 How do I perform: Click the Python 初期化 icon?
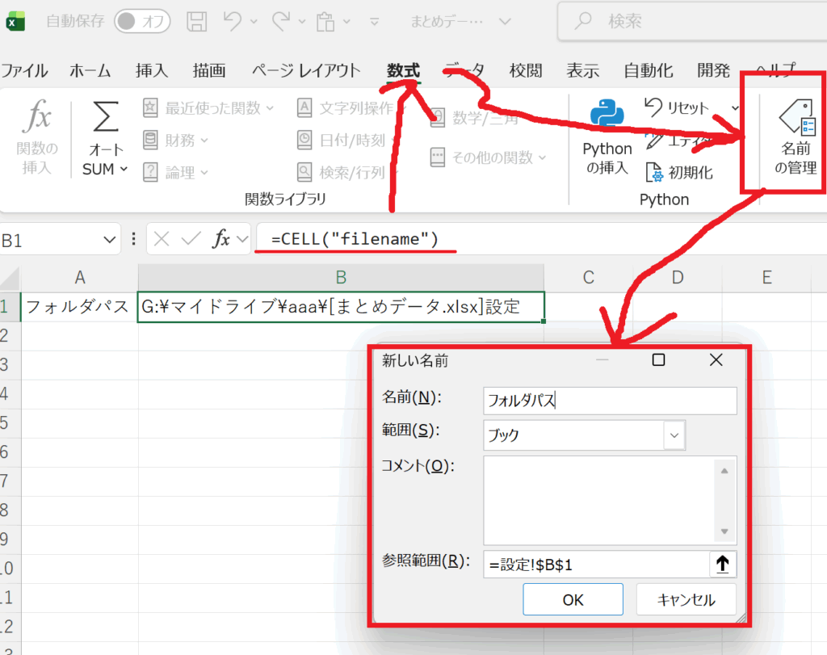pos(654,172)
